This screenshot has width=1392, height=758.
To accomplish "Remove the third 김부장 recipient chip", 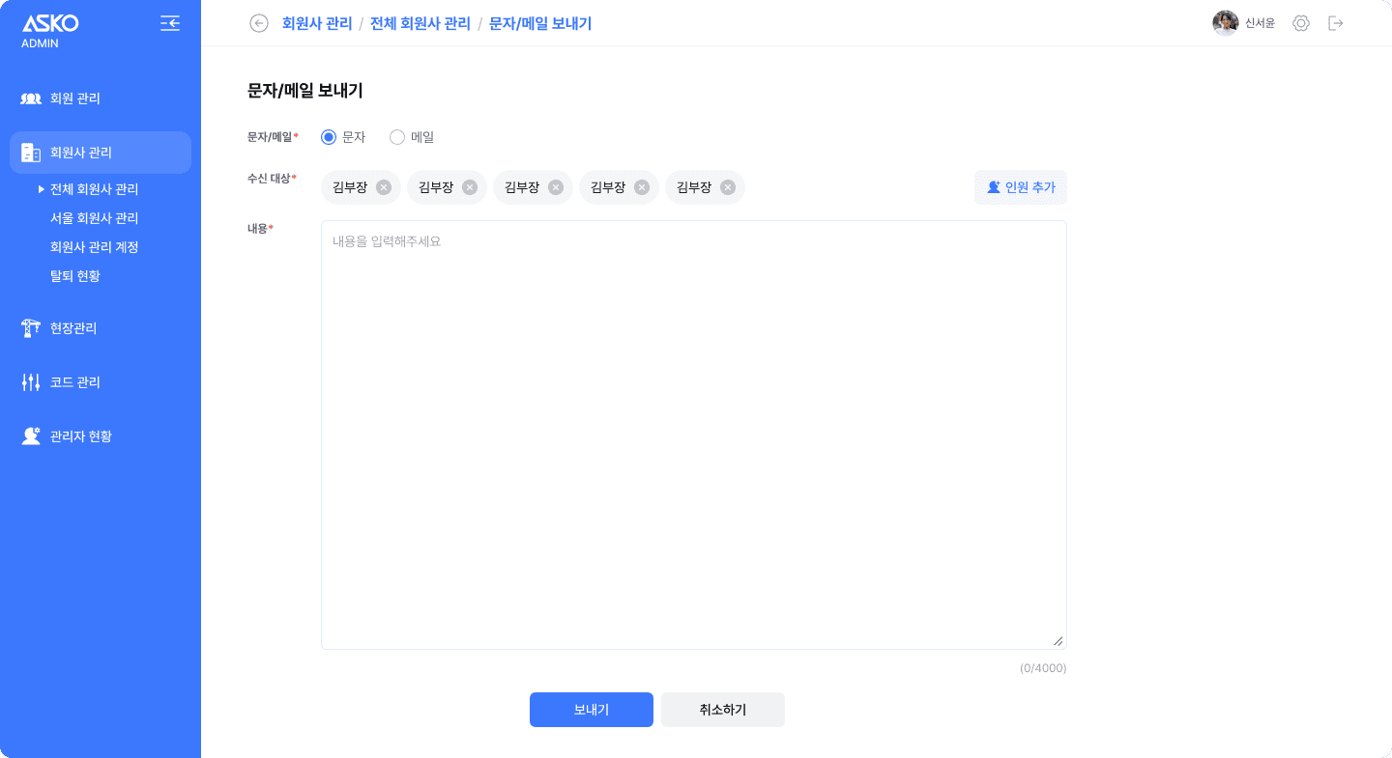I will [556, 187].
